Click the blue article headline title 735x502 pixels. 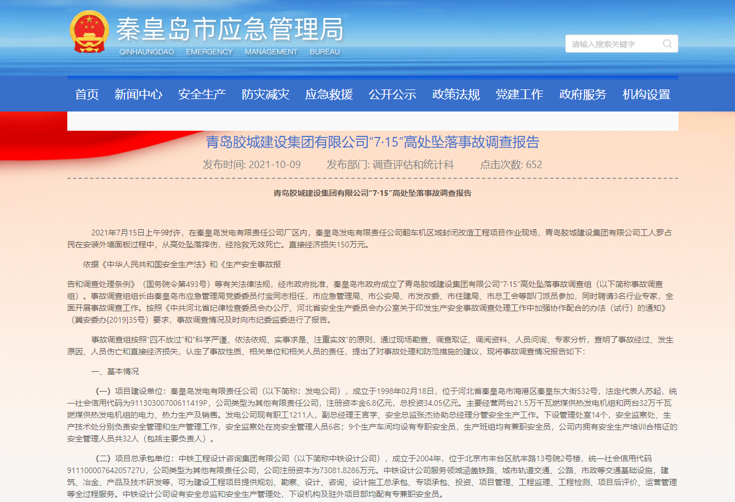tap(372, 141)
